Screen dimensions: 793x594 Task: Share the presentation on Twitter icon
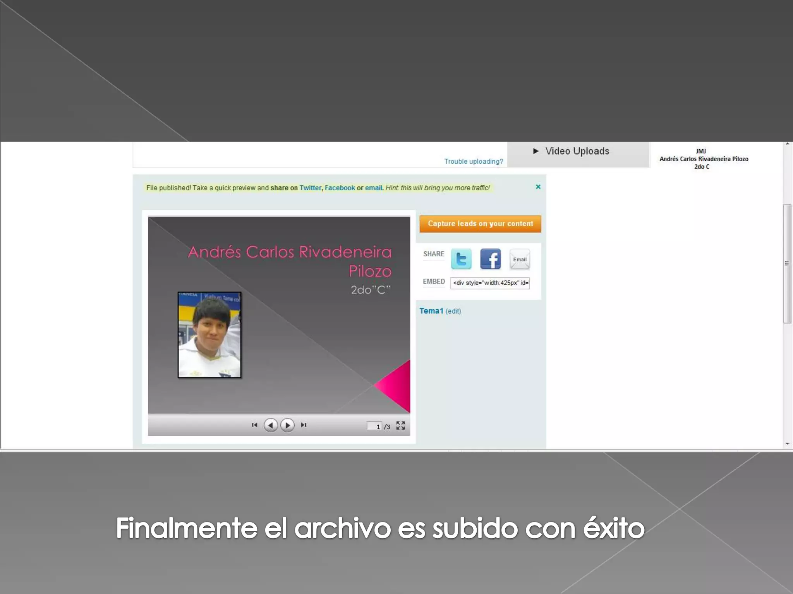click(x=461, y=259)
